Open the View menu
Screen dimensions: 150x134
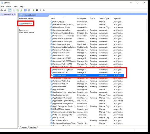pyautogui.click(x=15, y=6)
